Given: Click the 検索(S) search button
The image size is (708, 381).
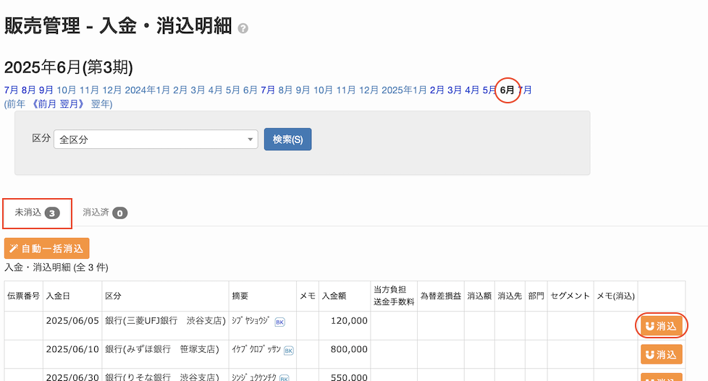Looking at the screenshot, I should tap(287, 140).
